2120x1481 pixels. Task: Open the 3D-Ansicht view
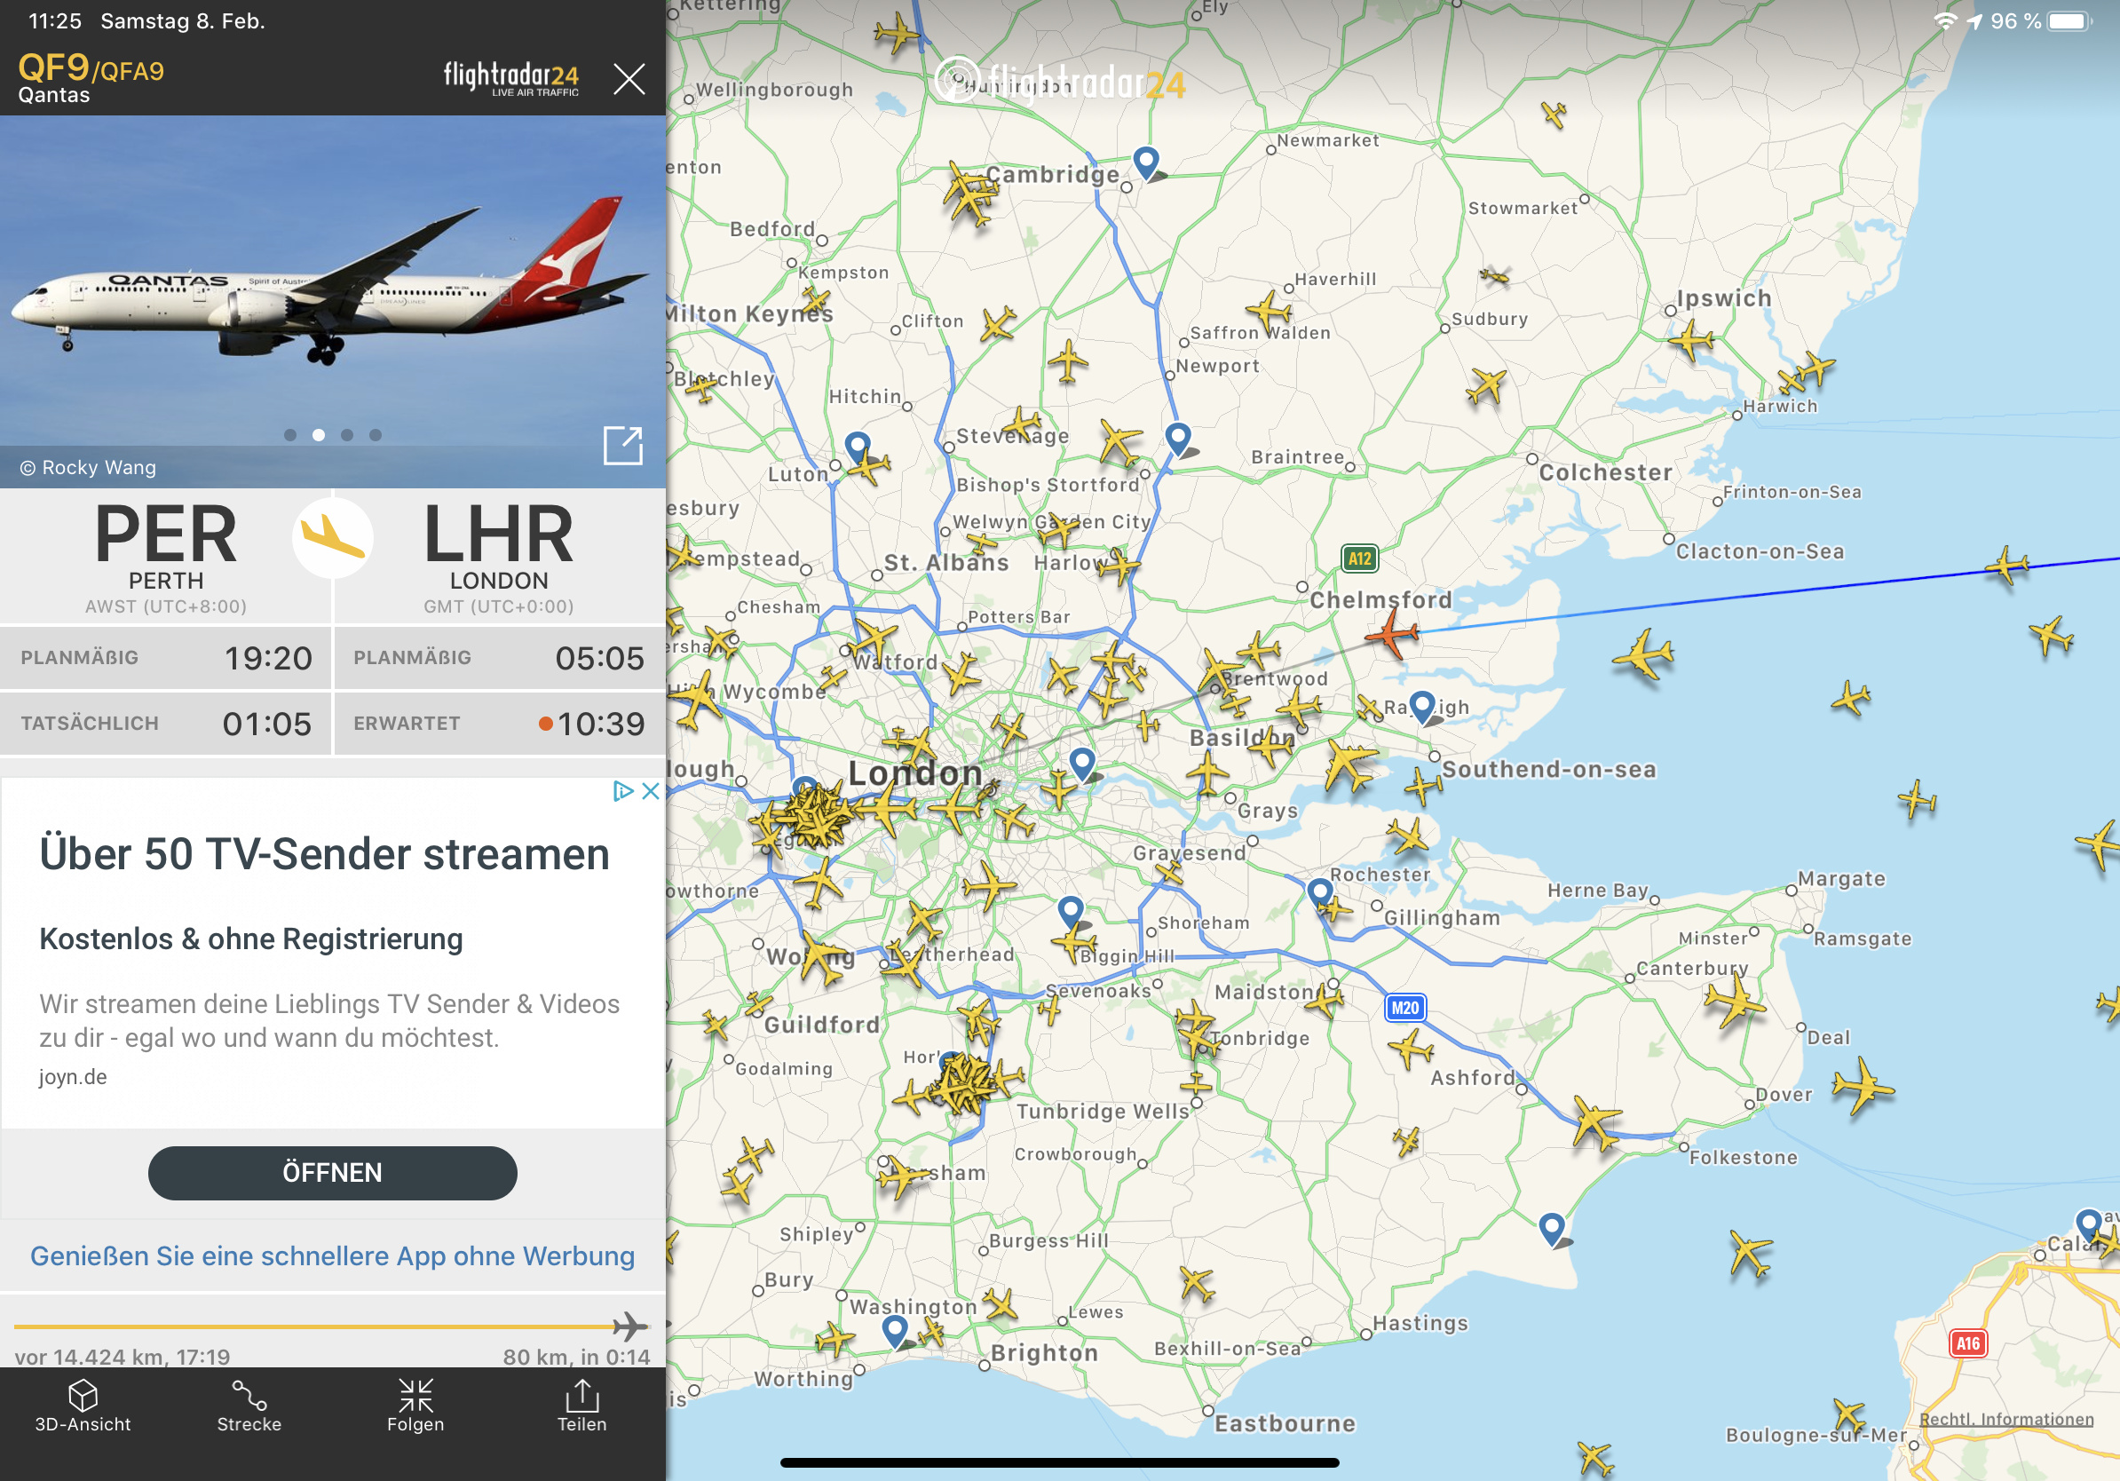coord(83,1406)
